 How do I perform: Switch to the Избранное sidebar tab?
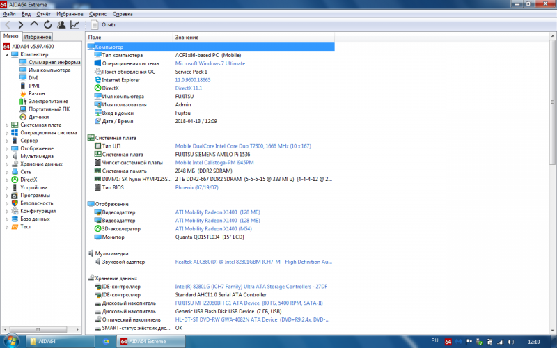38,37
